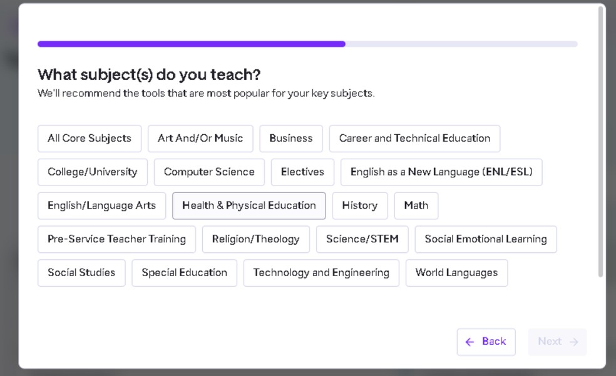
Task: Select English/Language Arts subject
Action: click(101, 206)
